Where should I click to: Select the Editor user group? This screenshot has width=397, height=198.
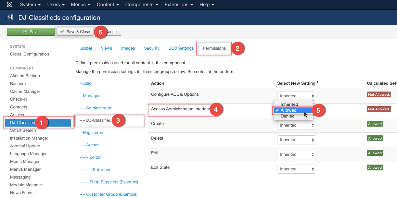coord(90,157)
